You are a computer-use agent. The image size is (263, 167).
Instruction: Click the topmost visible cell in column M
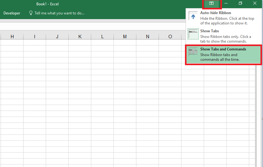pos(125,43)
